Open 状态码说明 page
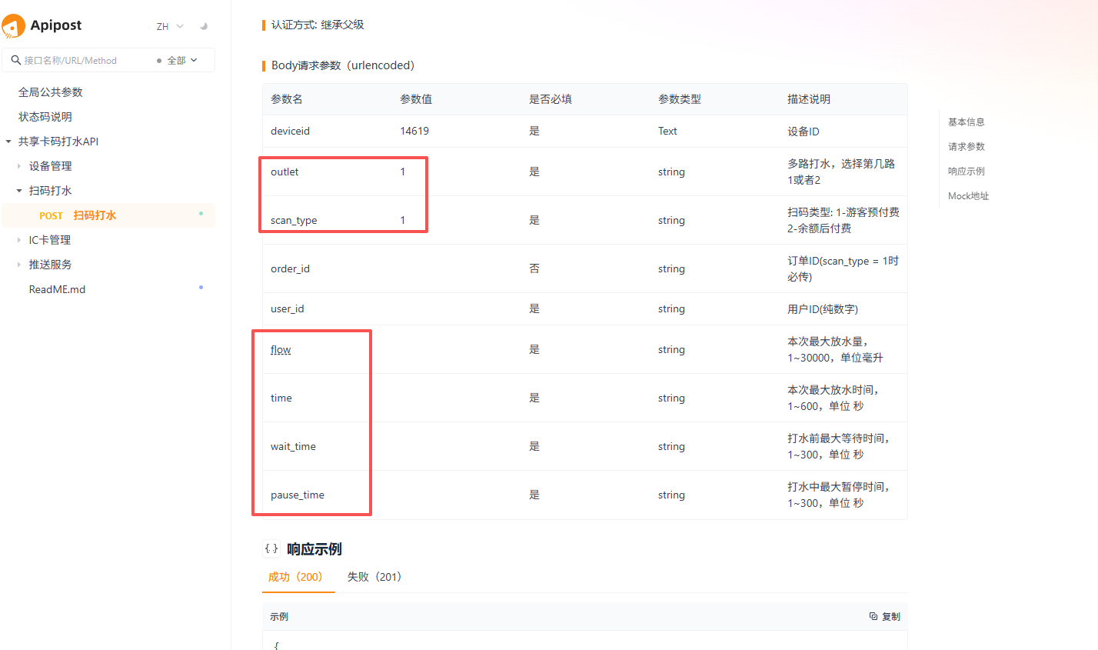The height and width of the screenshot is (650, 1098). point(45,117)
